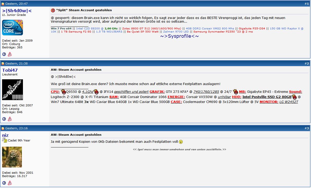Click the FB badge icon beside Cadet 9th Year
The width and height of the screenshot is (311, 188).
click(x=4, y=140)
